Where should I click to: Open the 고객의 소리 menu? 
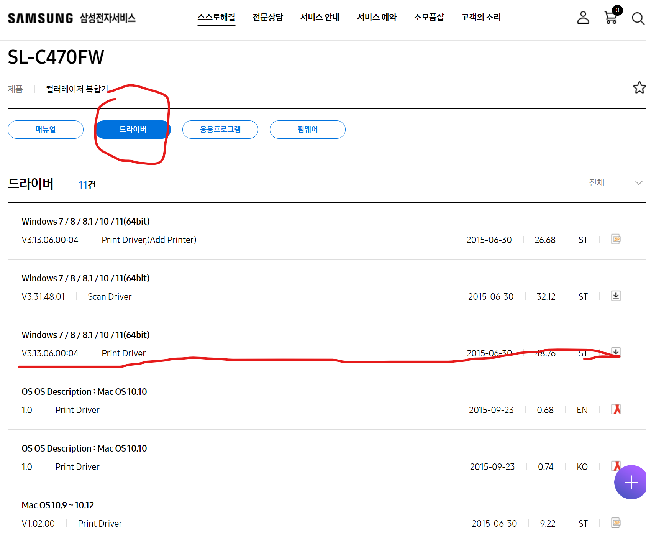pos(481,17)
